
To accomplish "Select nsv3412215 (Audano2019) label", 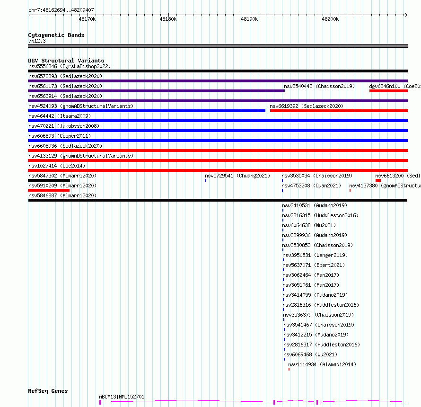I will coord(316,335).
